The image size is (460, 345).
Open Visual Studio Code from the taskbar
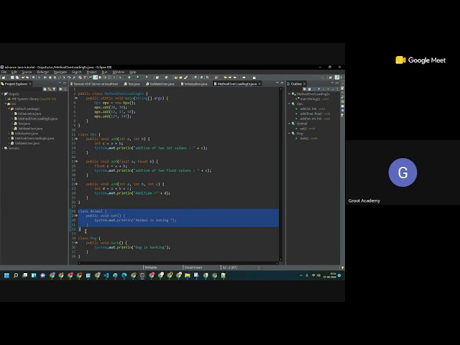[106, 275]
